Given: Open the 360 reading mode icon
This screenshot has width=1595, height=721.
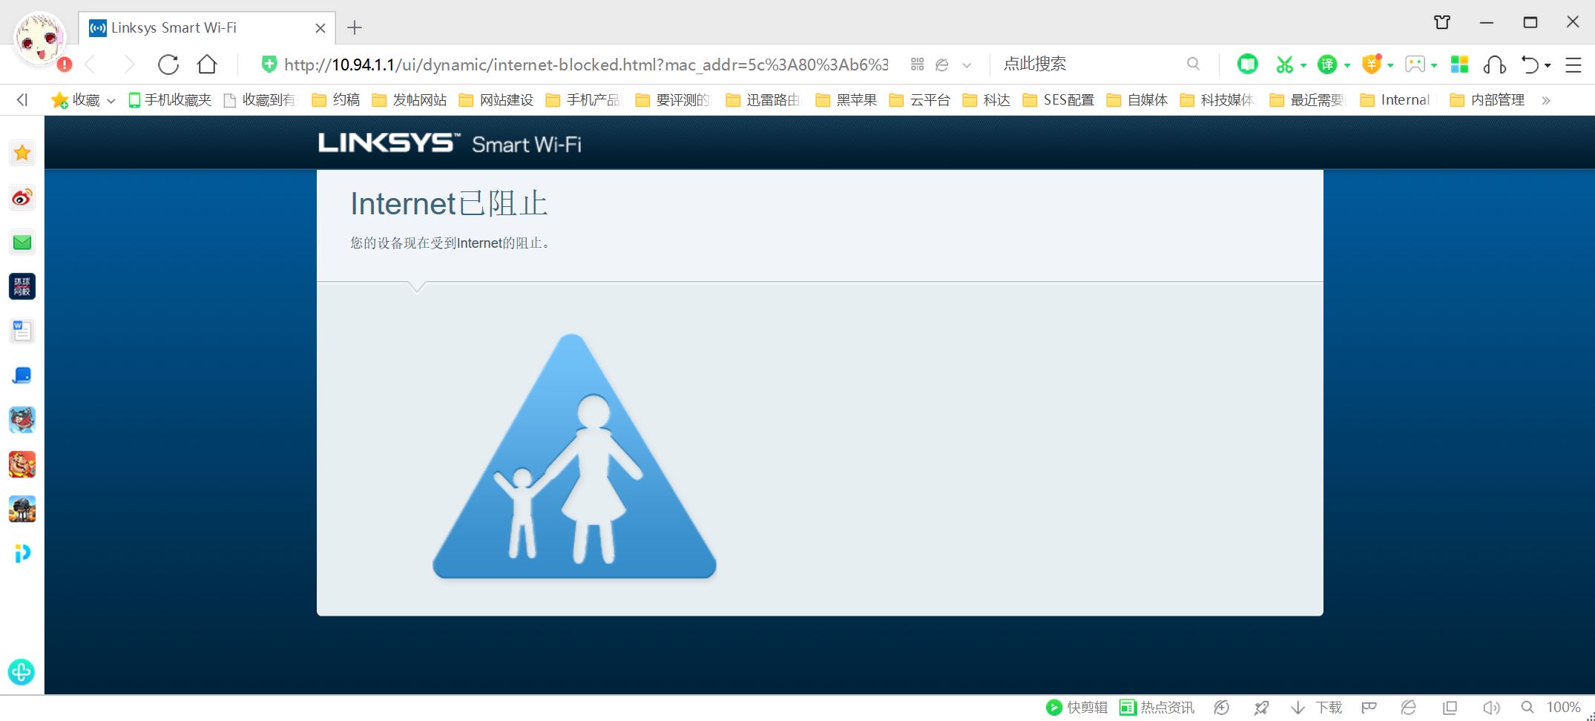Looking at the screenshot, I should (1246, 65).
